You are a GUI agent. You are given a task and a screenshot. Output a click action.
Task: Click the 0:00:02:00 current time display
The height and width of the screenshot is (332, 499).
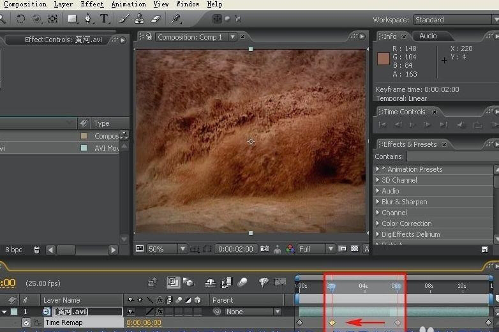click(x=235, y=249)
